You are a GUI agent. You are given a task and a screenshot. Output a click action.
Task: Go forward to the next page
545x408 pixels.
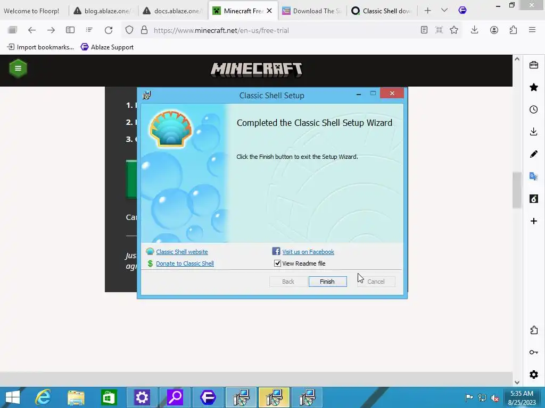(x=51, y=30)
